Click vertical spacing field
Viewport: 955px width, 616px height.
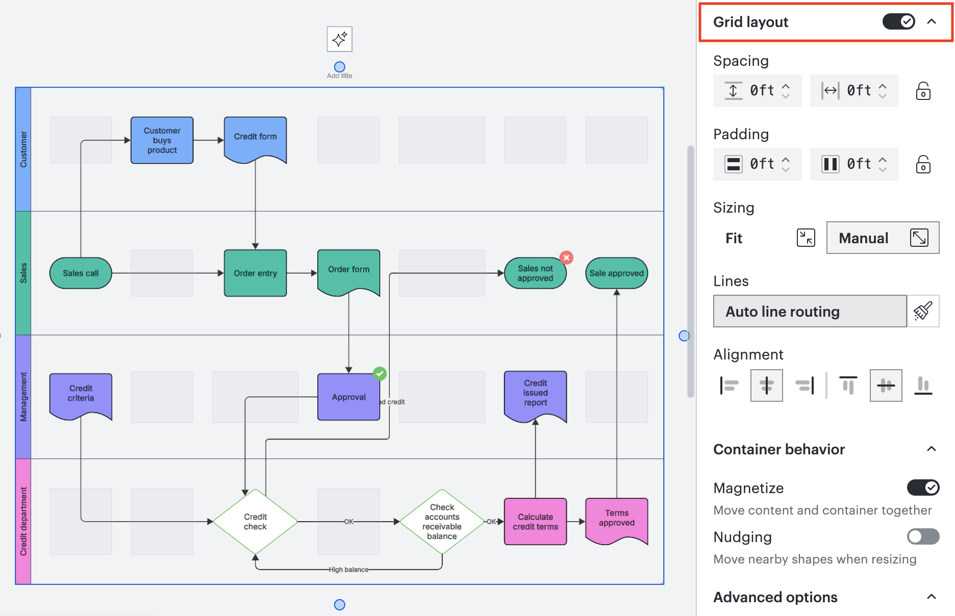coord(757,91)
